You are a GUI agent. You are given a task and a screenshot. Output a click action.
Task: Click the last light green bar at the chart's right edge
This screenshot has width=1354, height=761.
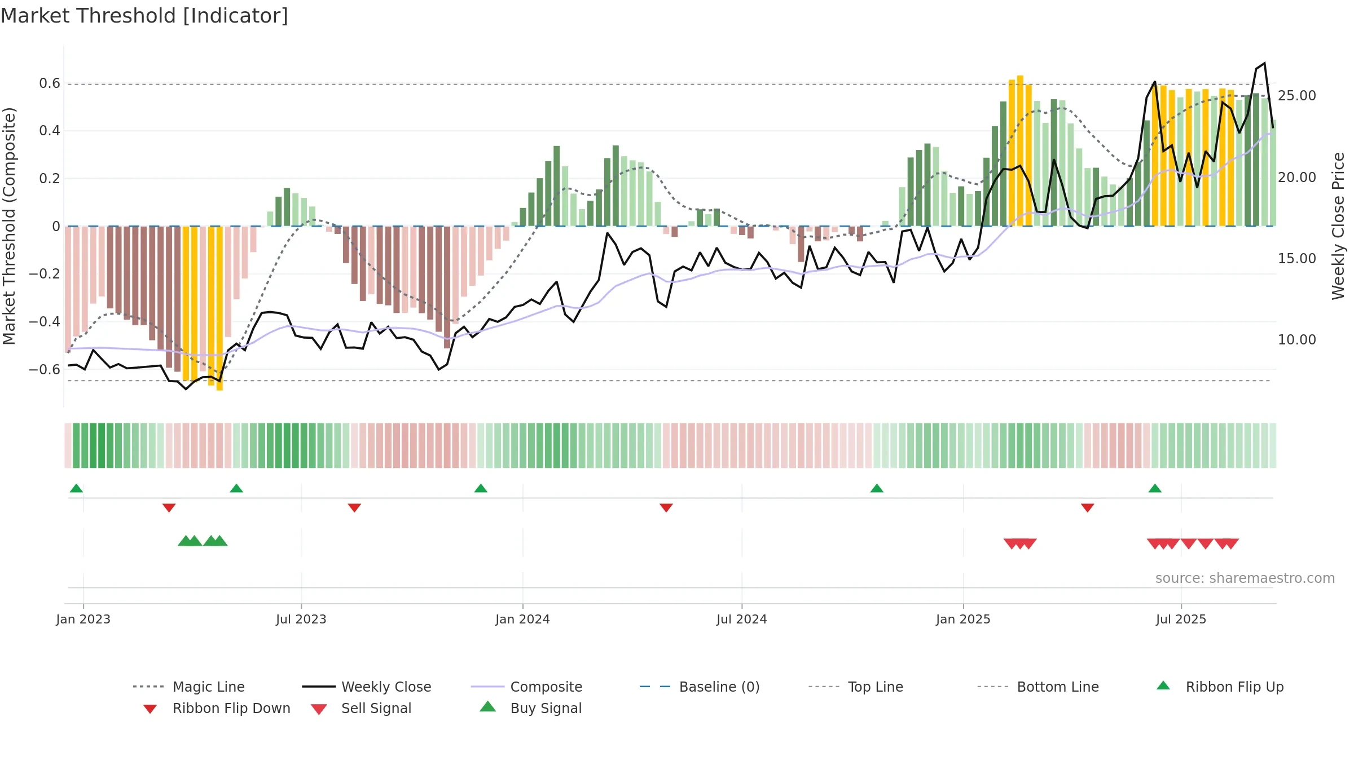[x=1273, y=173]
